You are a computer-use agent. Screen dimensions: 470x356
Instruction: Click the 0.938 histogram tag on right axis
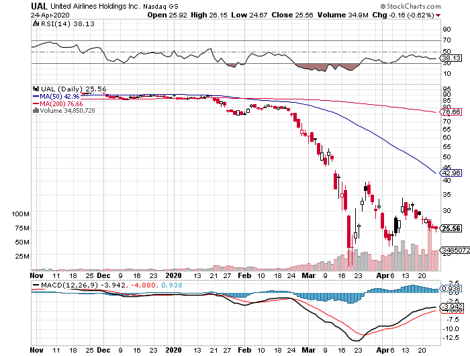[451, 289]
